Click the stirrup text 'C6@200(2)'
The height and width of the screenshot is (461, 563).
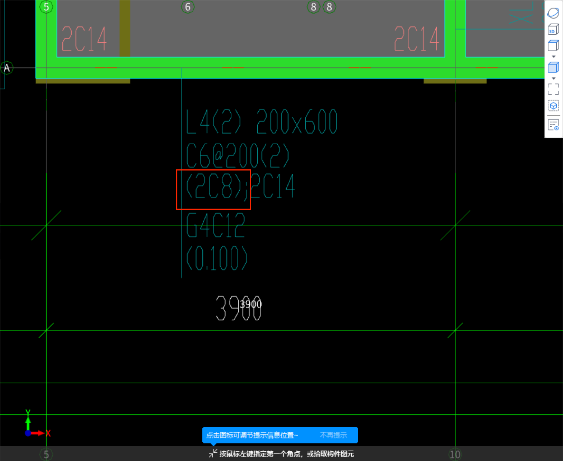[237, 156]
